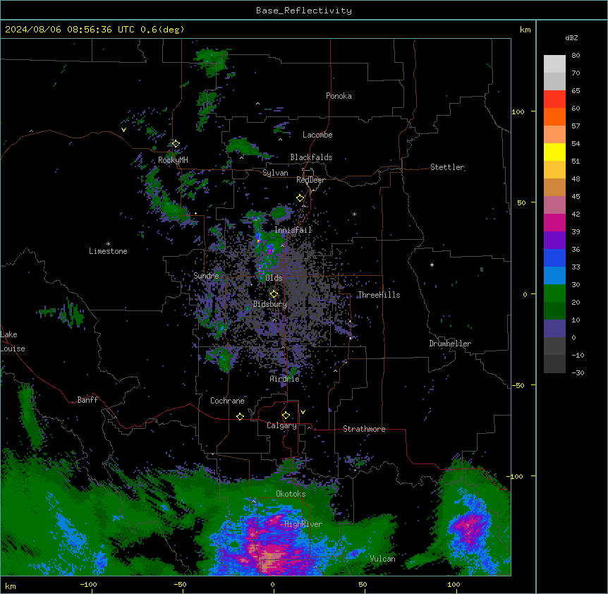Select the green 20-30 dBZ color swatch

click(x=554, y=293)
